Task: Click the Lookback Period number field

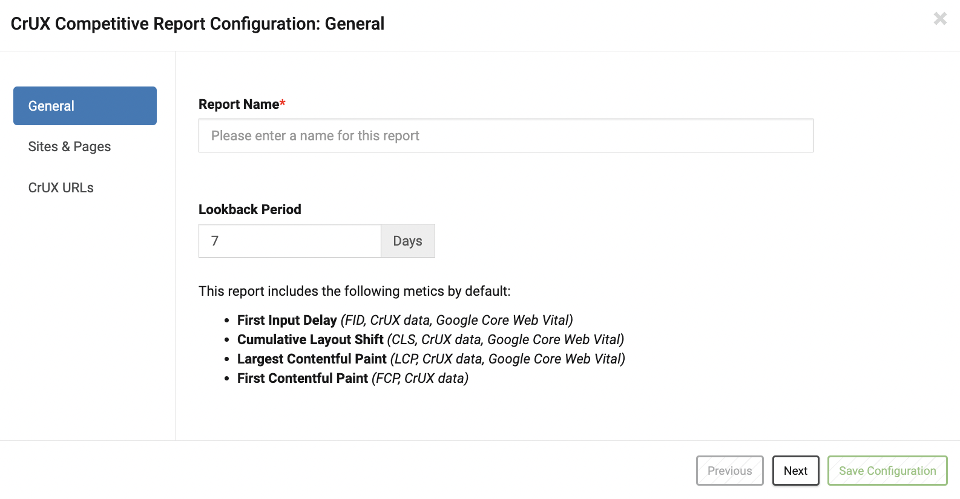Action: point(290,241)
